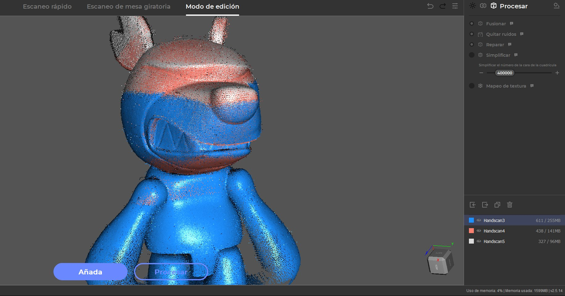The width and height of the screenshot is (565, 296).
Task: Select the Handscan3 scan row
Action: tap(515, 220)
